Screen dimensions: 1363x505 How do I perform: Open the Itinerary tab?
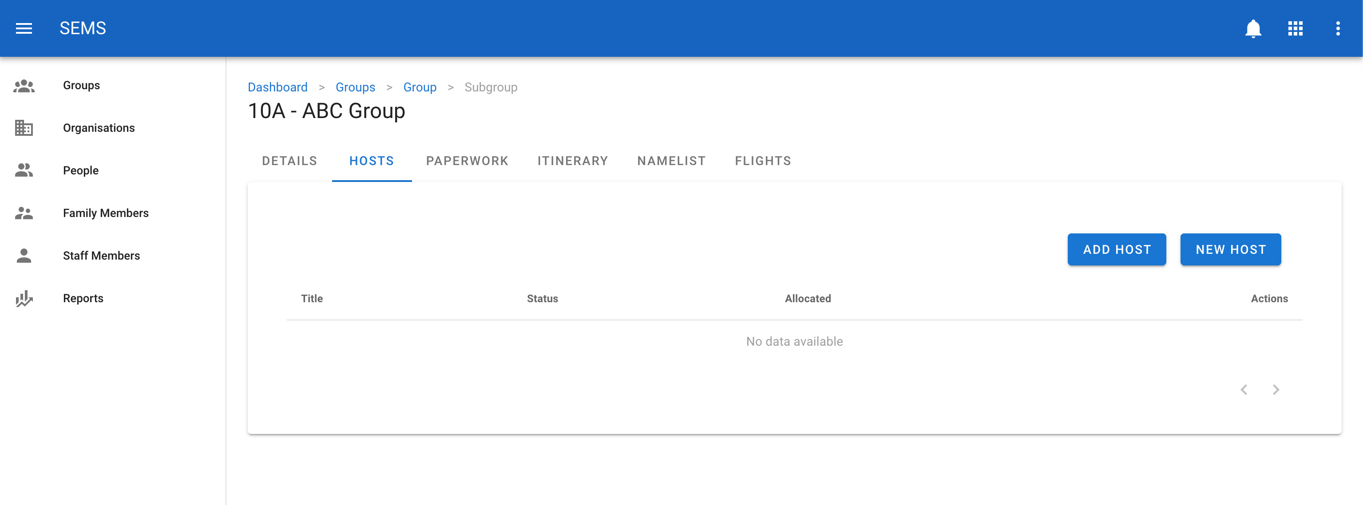(572, 161)
